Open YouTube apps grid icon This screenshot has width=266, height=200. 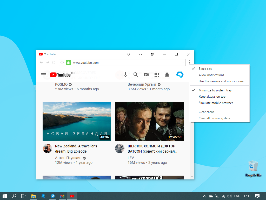tap(157, 75)
